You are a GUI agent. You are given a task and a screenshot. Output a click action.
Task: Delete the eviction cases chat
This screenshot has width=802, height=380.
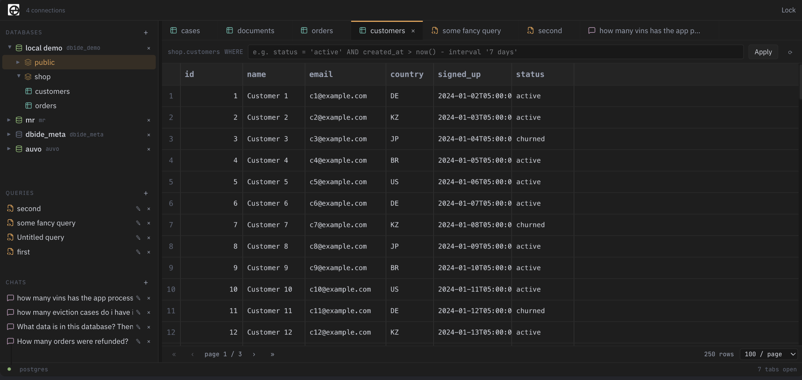coord(149,313)
